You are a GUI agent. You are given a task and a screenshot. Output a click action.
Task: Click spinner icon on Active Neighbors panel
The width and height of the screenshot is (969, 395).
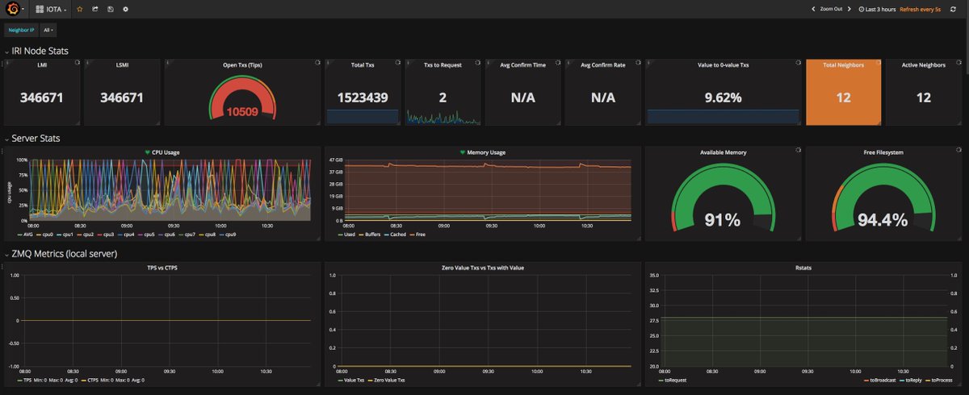(959, 62)
